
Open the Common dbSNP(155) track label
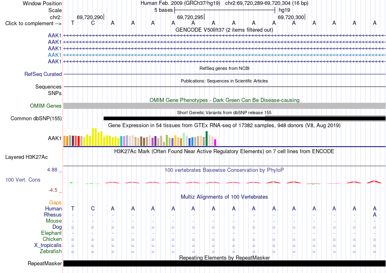pos(36,118)
